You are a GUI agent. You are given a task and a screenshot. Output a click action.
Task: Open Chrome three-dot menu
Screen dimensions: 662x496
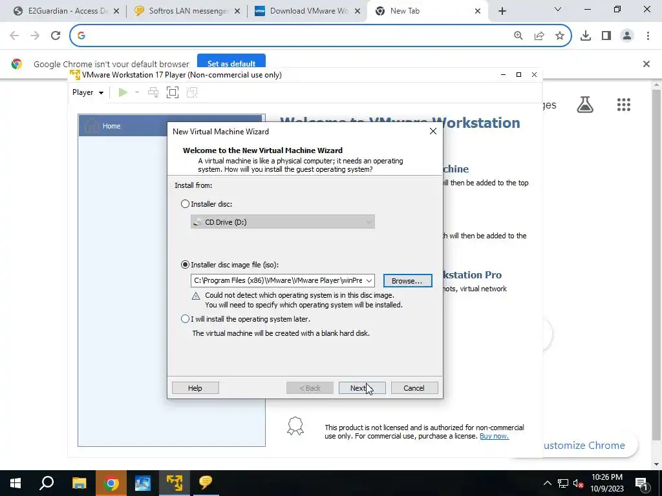pyautogui.click(x=648, y=36)
